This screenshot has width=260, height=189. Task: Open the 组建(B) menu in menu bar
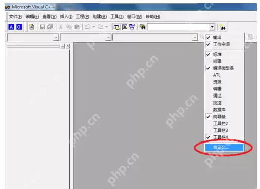(99, 17)
